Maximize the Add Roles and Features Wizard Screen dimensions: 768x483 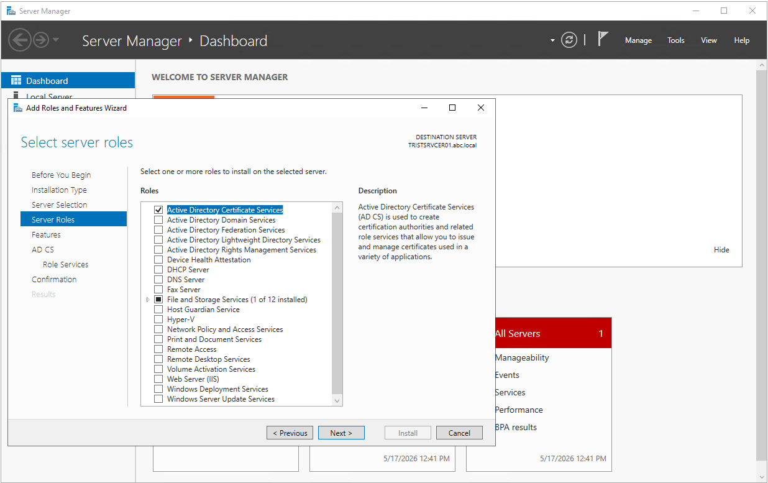452,108
